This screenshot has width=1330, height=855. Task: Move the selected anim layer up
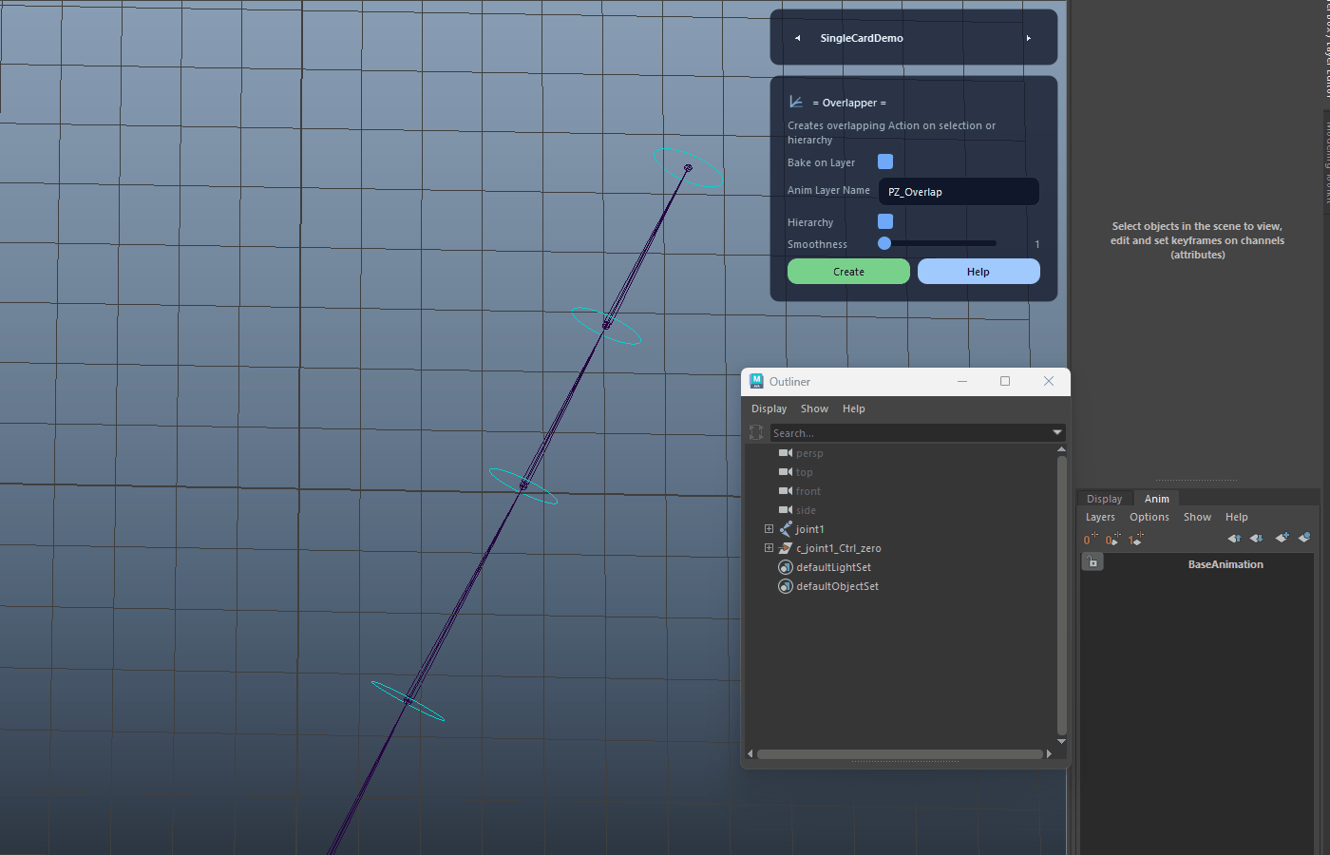(x=1234, y=539)
